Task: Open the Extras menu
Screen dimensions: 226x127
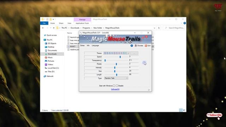Action: (82, 46)
